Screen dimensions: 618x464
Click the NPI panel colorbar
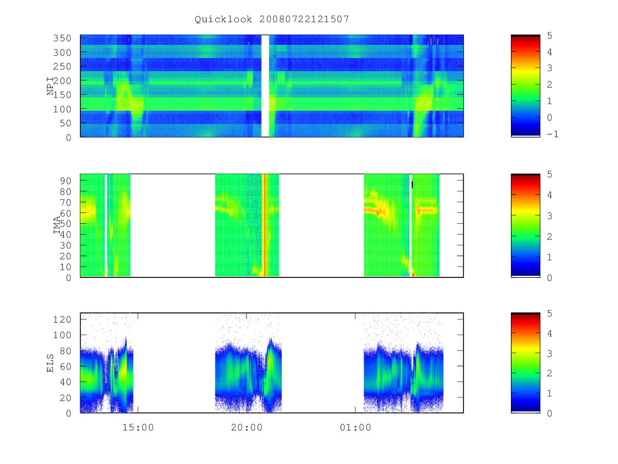(x=525, y=86)
